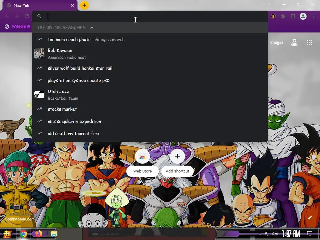Open File Explorer from the taskbar
The width and height of the screenshot is (320, 240).
[x=54, y=234]
